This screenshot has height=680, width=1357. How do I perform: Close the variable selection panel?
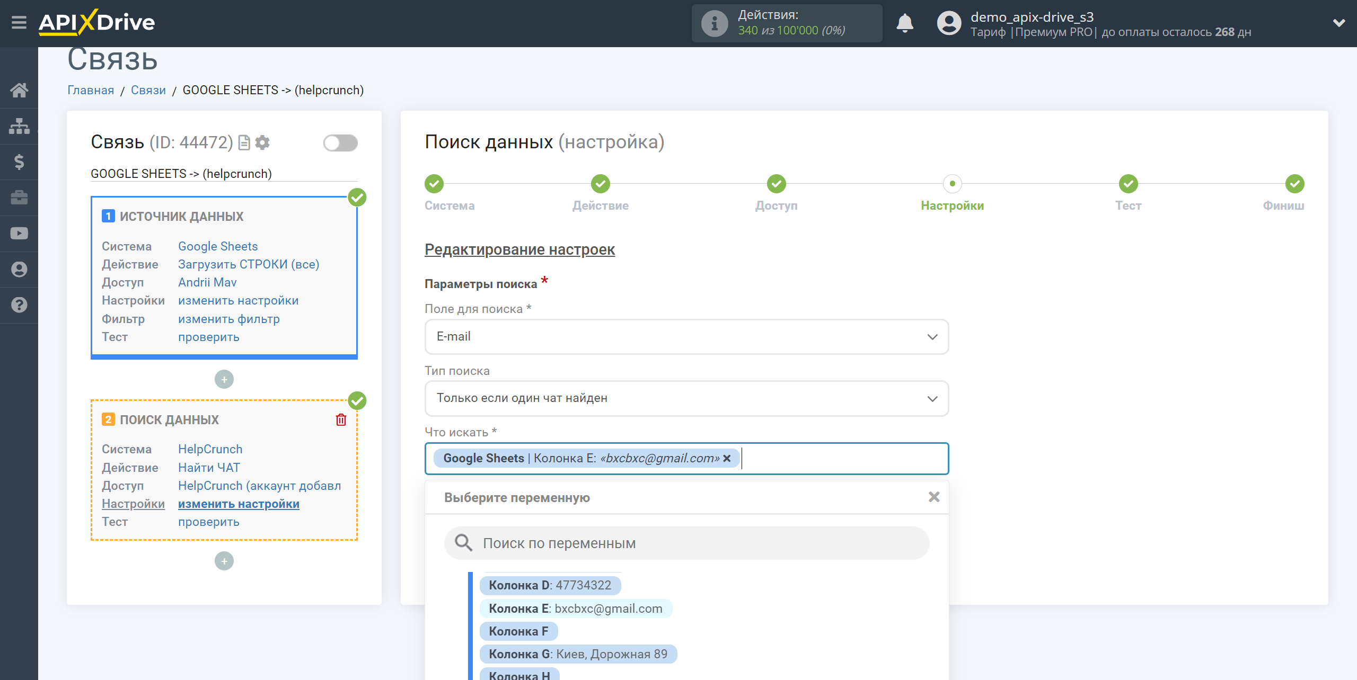point(934,497)
